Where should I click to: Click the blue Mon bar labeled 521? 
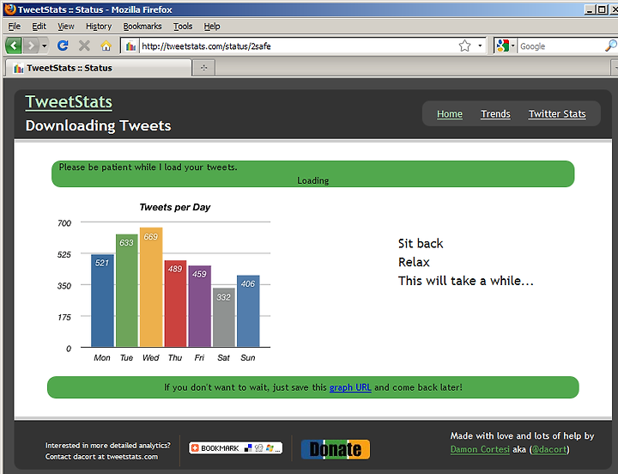click(x=102, y=301)
